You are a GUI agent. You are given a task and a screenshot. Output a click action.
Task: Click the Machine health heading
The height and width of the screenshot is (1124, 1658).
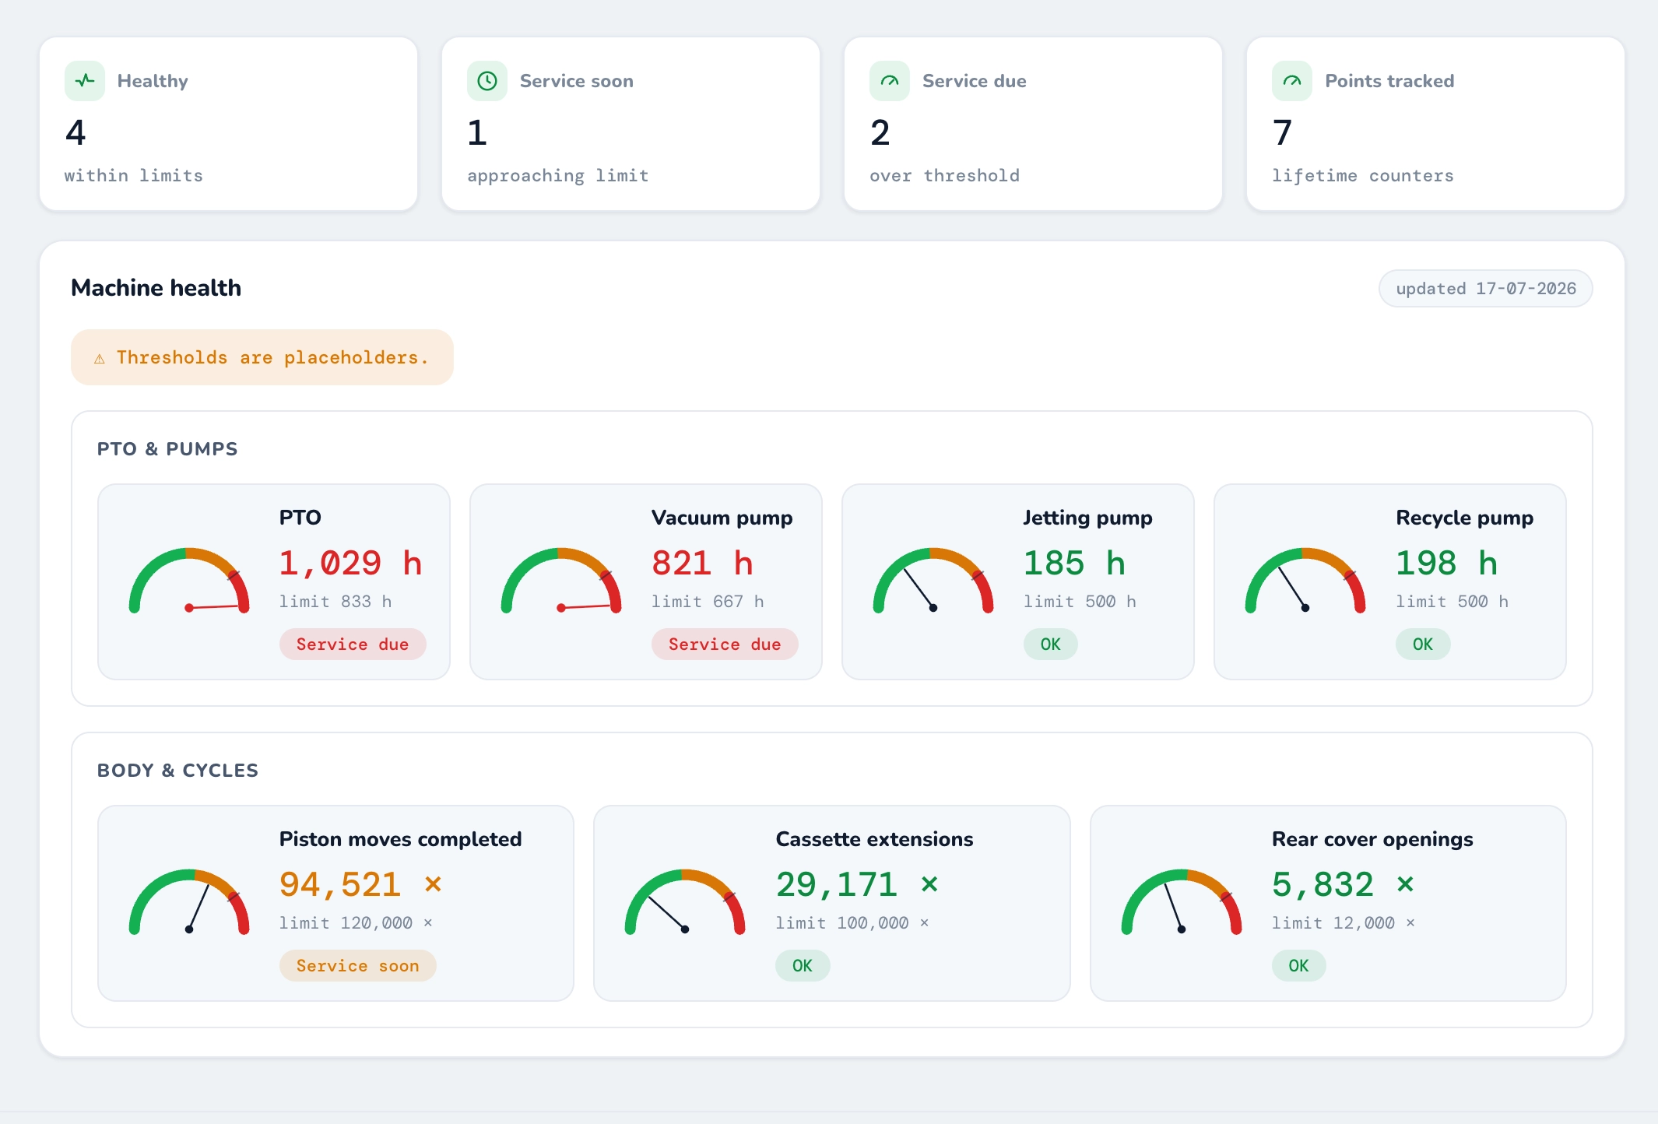[x=156, y=288]
